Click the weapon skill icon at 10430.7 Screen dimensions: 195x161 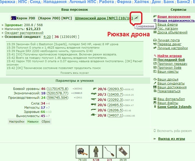pos(94,94)
